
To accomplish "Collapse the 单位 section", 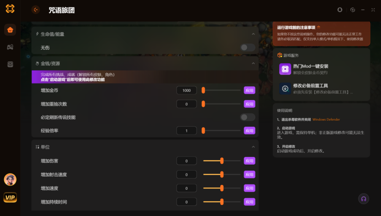I will (253, 147).
